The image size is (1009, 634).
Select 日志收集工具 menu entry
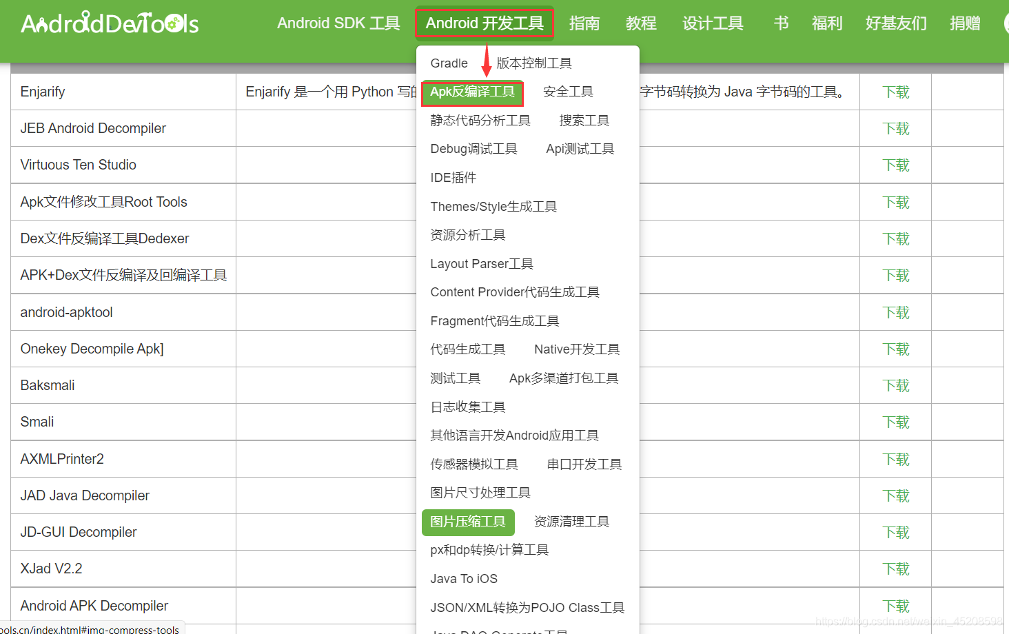tap(468, 407)
